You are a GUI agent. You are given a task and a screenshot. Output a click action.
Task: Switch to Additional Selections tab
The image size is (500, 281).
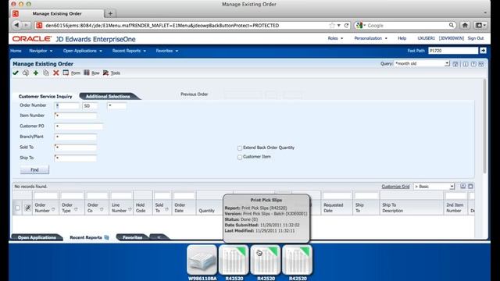click(x=108, y=96)
